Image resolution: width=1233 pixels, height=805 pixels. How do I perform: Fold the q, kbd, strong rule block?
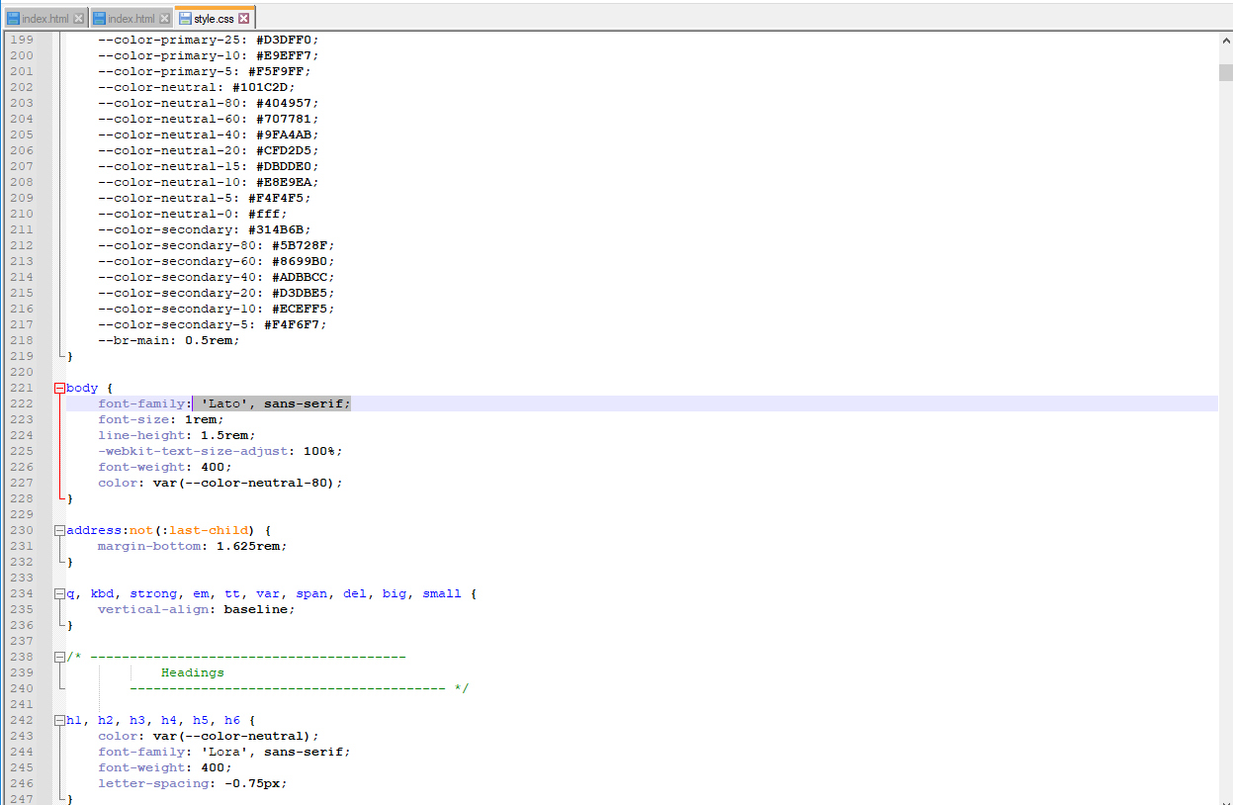point(59,594)
